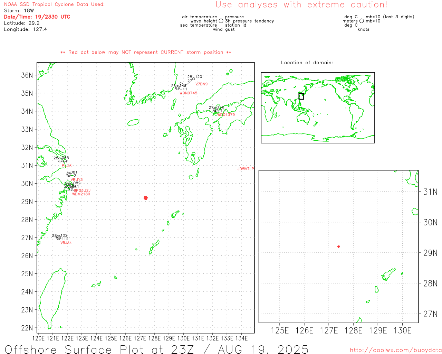This screenshot has width=442, height=354.
Task: Click the station ID label KLUX
Action: click(67, 165)
